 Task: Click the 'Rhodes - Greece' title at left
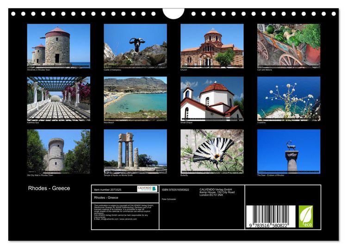tap(49, 188)
